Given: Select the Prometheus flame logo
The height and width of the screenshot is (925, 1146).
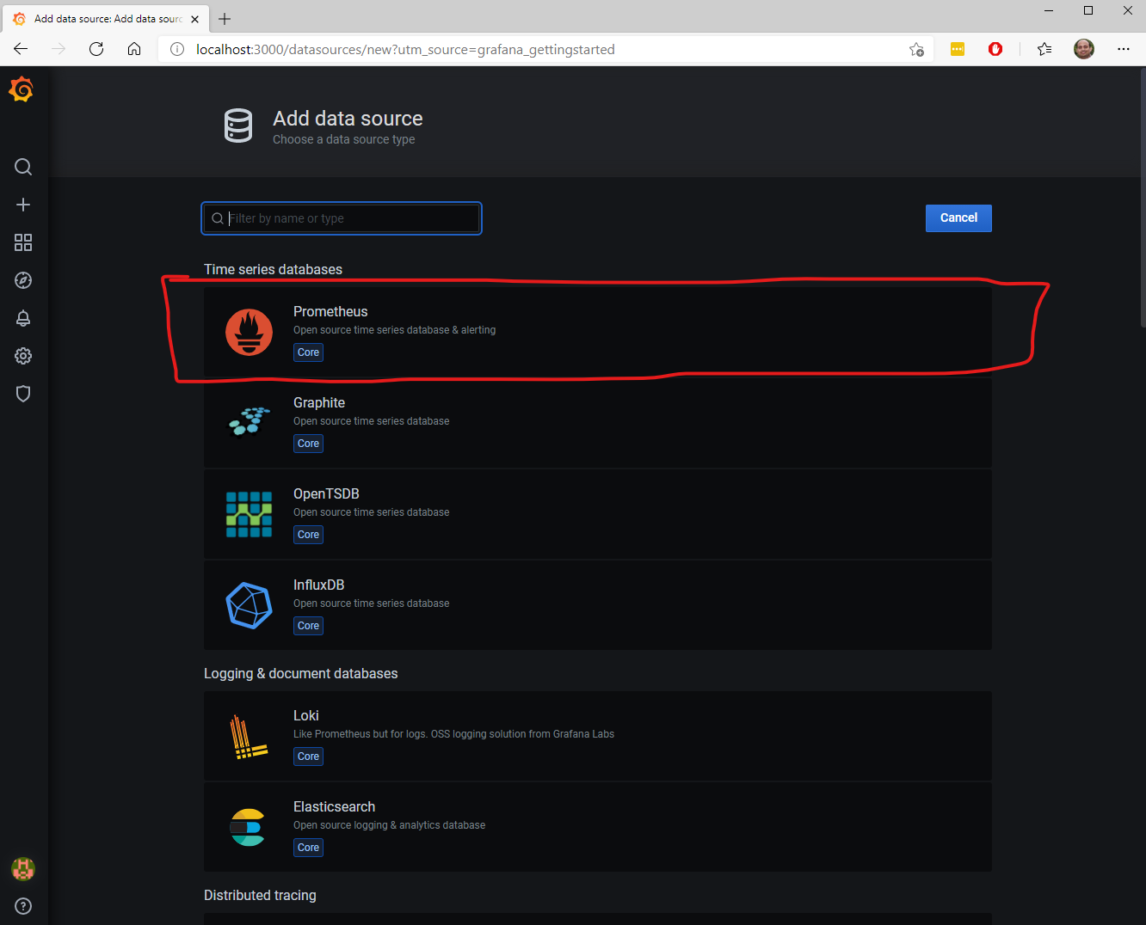Looking at the screenshot, I should [249, 332].
